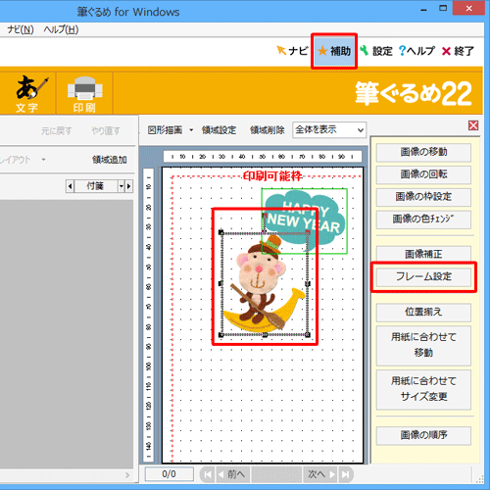The image size is (490, 490).
Task: Click the 0/0 page counter field
Action: tap(170, 474)
